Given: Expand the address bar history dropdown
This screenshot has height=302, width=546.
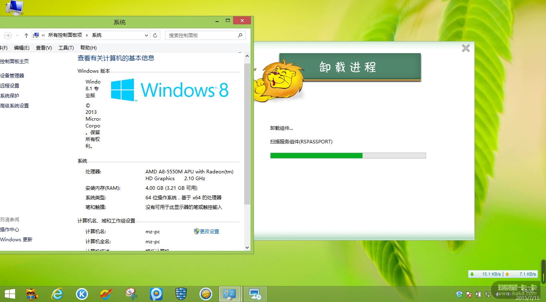Looking at the screenshot, I should coord(147,35).
